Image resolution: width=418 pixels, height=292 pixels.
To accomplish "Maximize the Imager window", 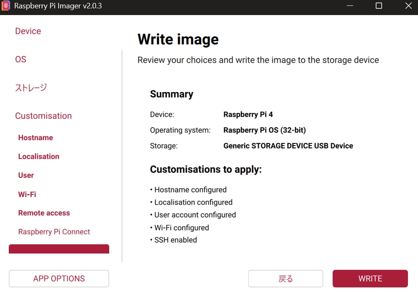I will (379, 6).
